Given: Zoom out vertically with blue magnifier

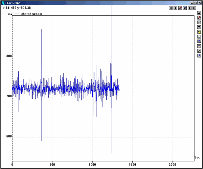Looking at the screenshot, I should pyautogui.click(x=199, y=22).
